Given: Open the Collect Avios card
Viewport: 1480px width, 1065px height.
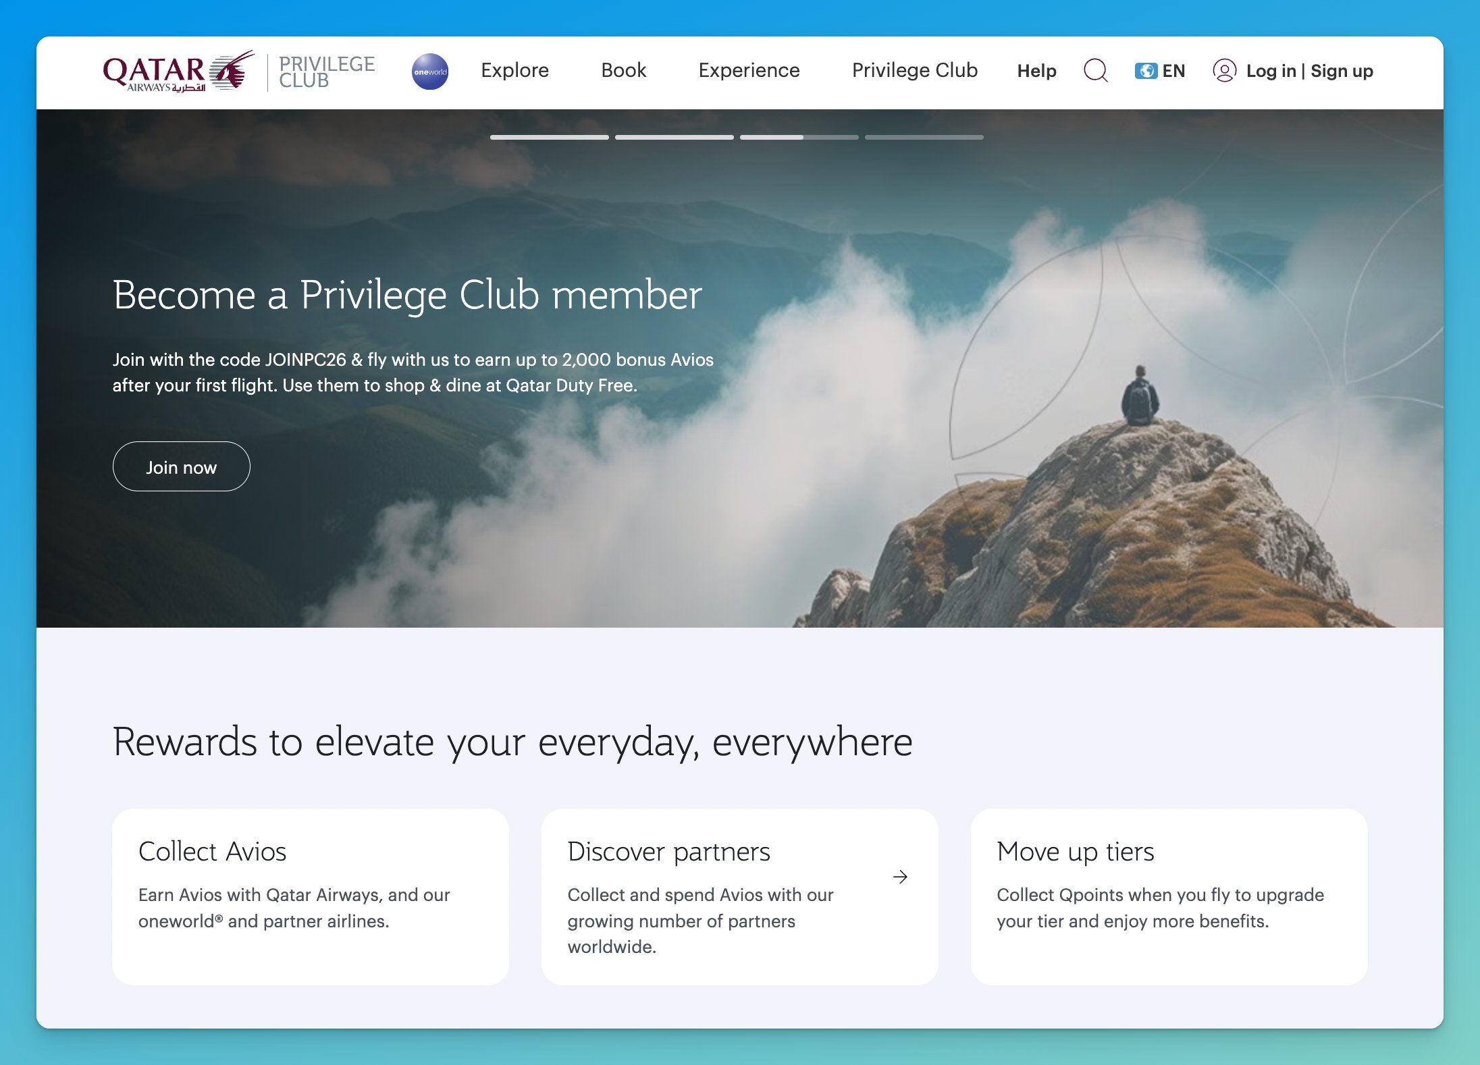Looking at the screenshot, I should click(x=310, y=896).
